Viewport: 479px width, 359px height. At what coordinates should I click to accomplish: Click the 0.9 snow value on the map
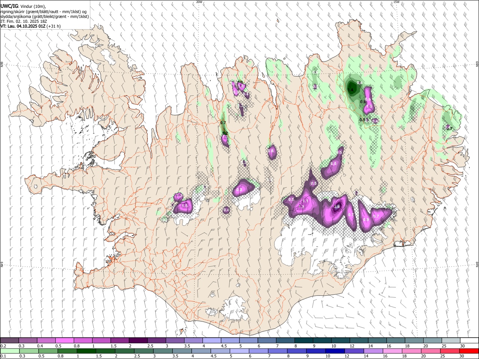pyautogui.click(x=366, y=220)
